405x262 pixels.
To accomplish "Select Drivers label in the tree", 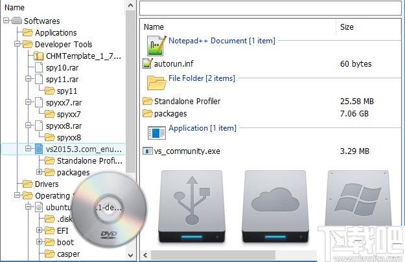I will pyautogui.click(x=47, y=184).
